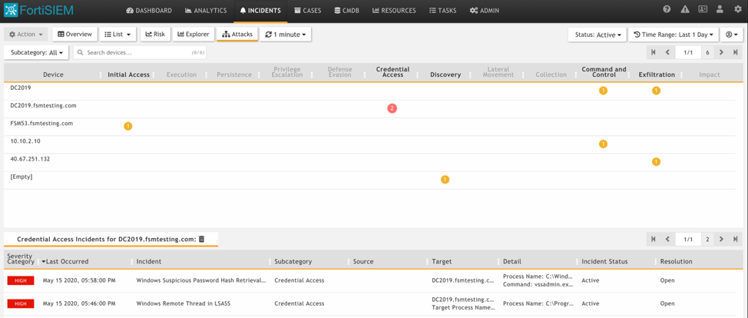The image size is (748, 318).
Task: Go to first page in devices pager
Action: [x=653, y=52]
